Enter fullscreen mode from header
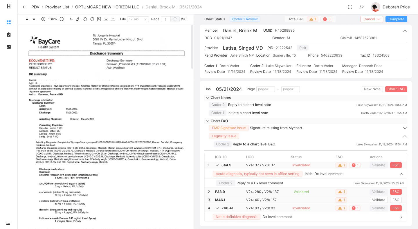 click(350, 7)
